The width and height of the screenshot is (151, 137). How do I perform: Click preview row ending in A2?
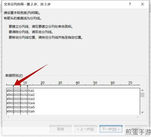pyautogui.click(x=21, y=95)
